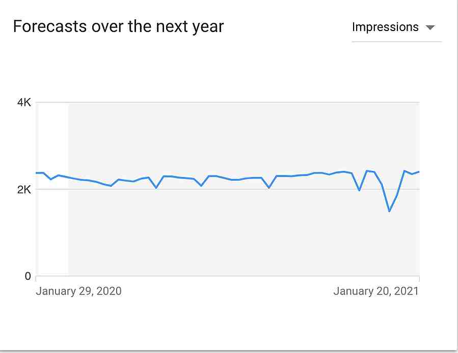Click the starting point of the blue line
458x353 pixels.
(37, 173)
